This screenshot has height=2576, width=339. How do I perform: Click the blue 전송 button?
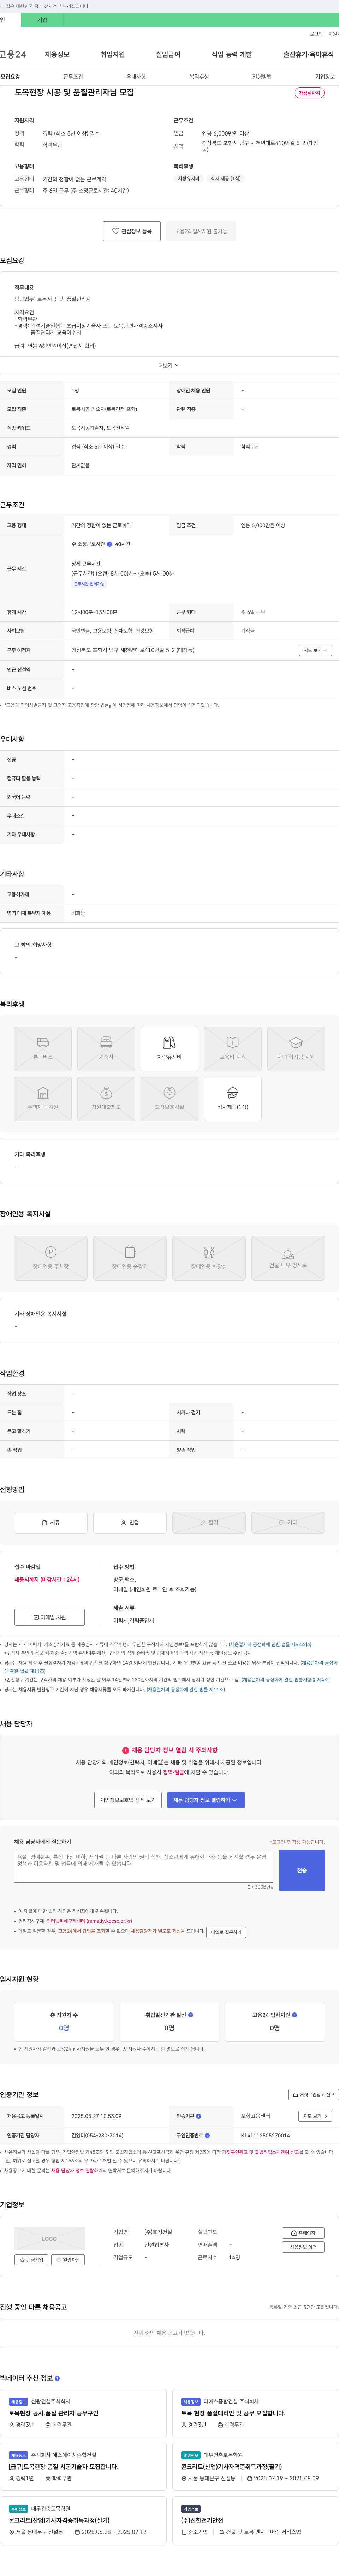[302, 1870]
